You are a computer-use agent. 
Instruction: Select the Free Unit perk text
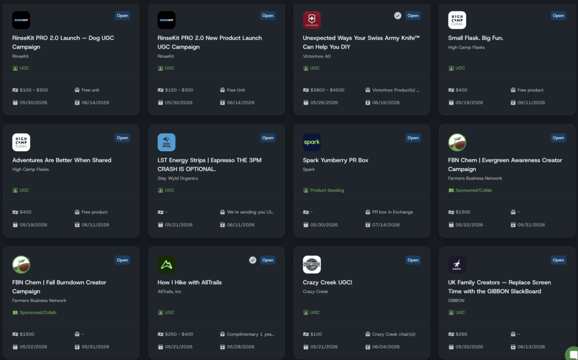coord(236,90)
